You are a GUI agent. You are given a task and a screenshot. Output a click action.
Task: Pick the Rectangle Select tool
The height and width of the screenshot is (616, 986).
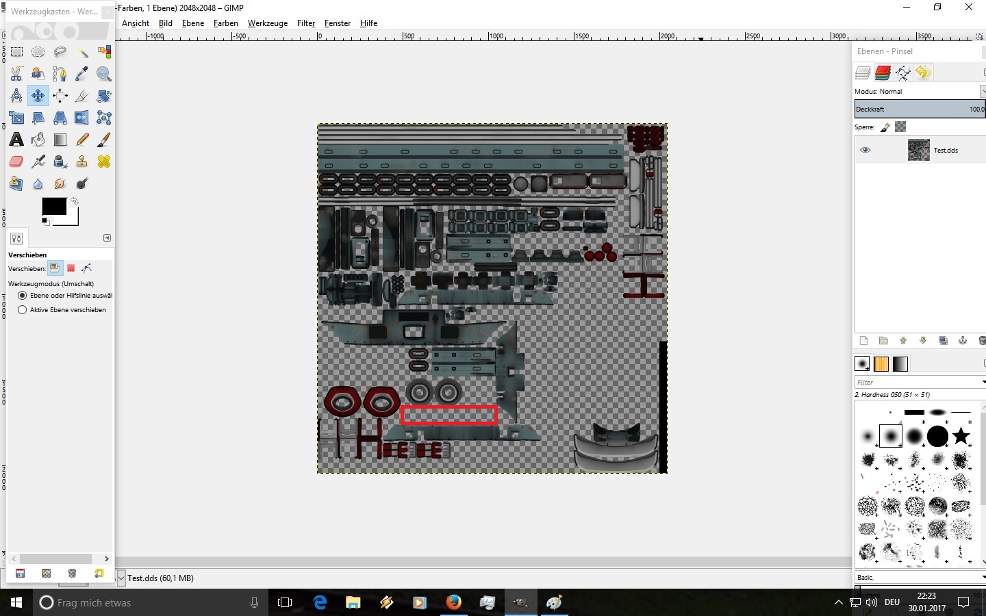(x=16, y=52)
